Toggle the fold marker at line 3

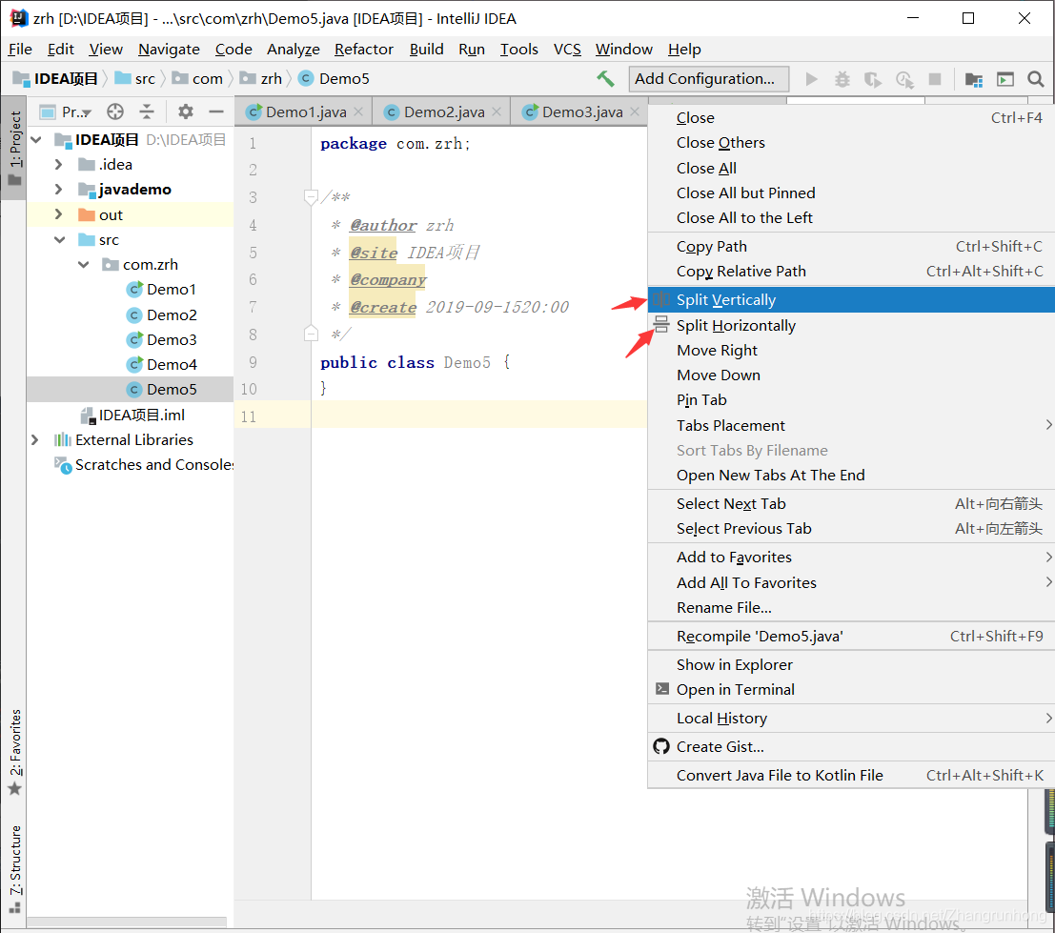[310, 197]
